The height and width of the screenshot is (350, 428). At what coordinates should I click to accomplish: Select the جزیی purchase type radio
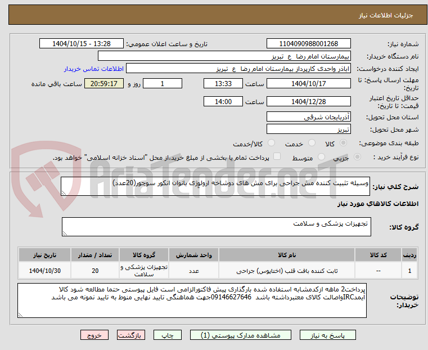[x=357, y=156]
